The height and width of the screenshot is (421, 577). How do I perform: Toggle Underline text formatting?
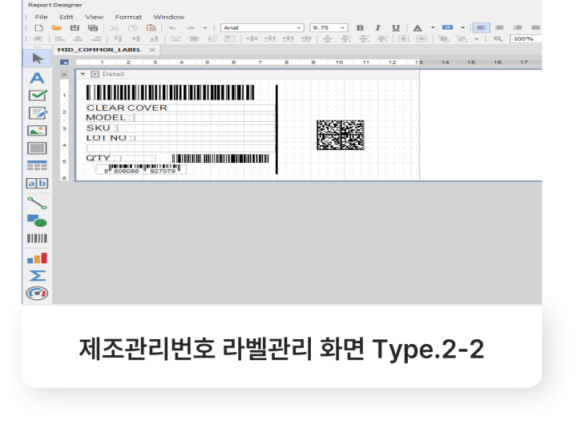tap(396, 28)
